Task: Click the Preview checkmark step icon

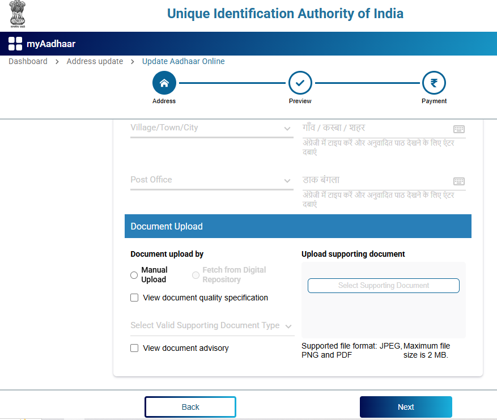Action: (300, 83)
